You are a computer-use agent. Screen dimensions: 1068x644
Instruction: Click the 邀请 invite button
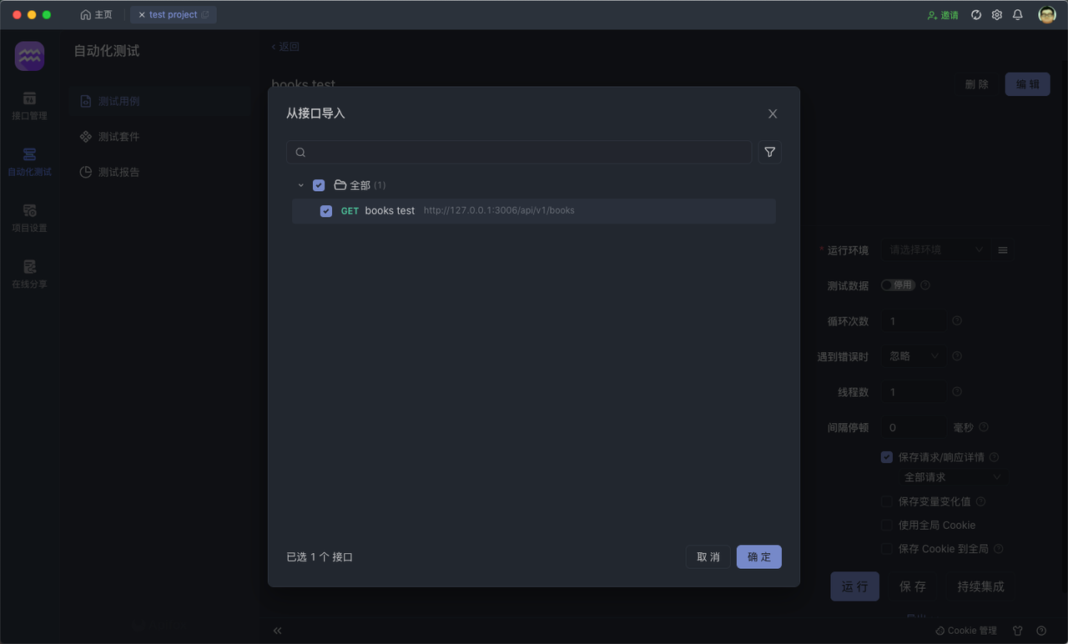pos(943,15)
